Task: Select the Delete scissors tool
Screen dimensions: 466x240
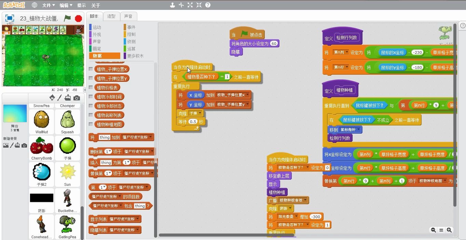Action: [181, 5]
